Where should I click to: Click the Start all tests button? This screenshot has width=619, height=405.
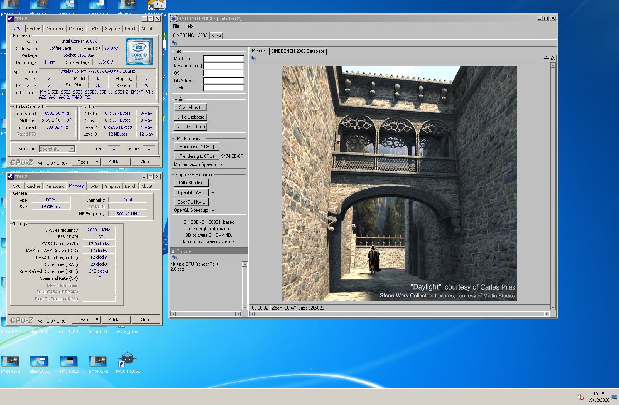pyautogui.click(x=191, y=107)
